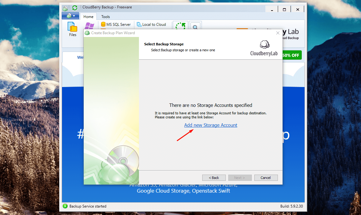The height and width of the screenshot is (215, 361).
Task: Click the CloudBerry app icon in title bar
Action: pyautogui.click(x=65, y=8)
